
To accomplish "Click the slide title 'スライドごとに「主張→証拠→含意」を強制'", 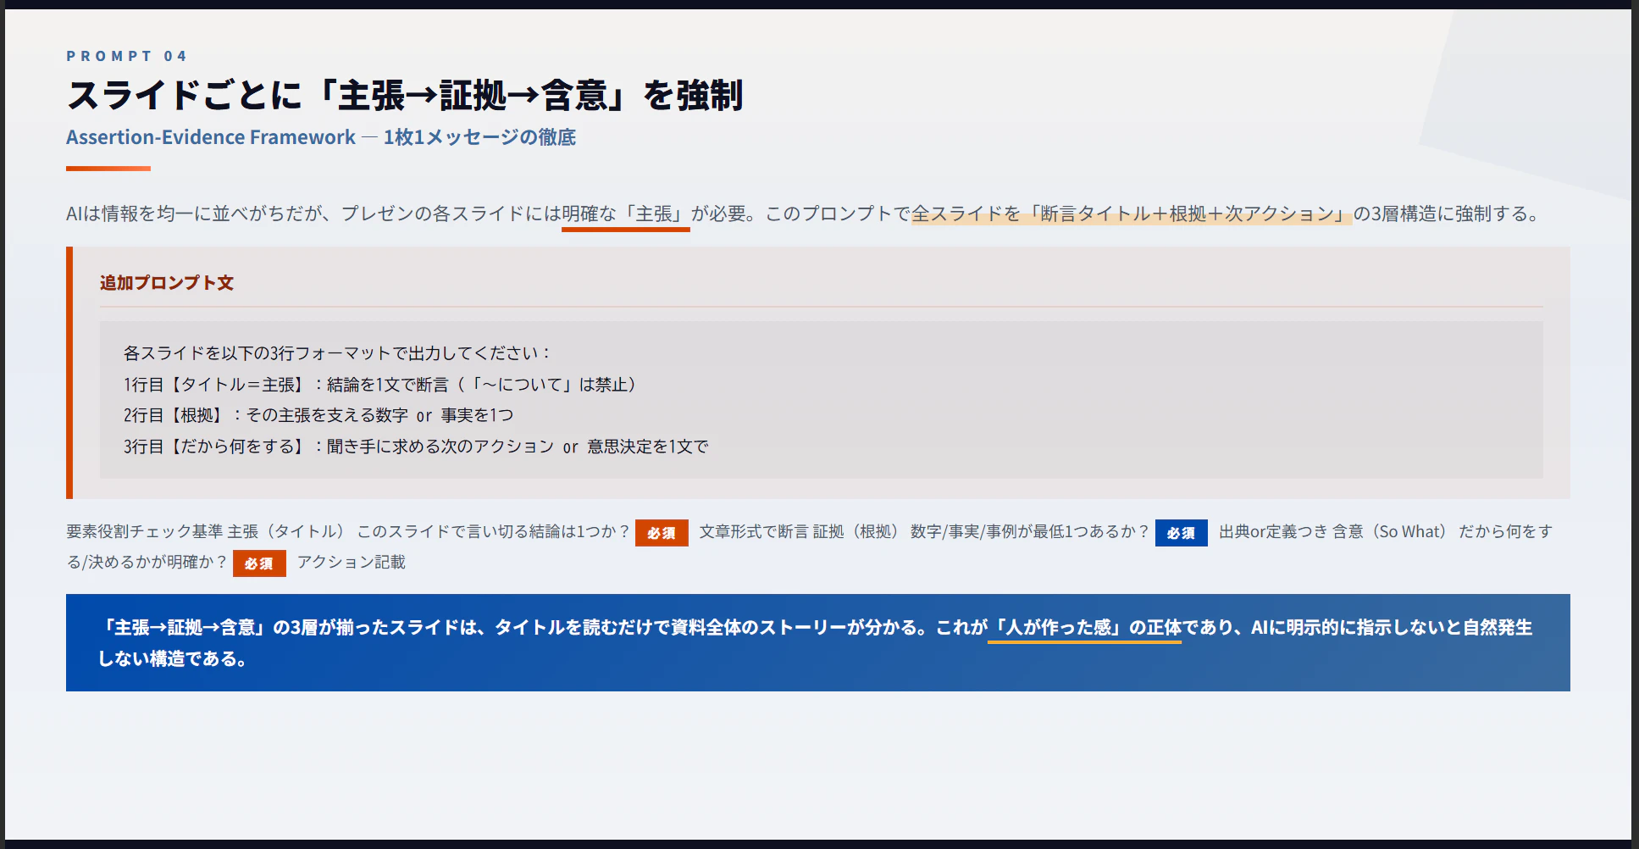I will pyautogui.click(x=405, y=95).
